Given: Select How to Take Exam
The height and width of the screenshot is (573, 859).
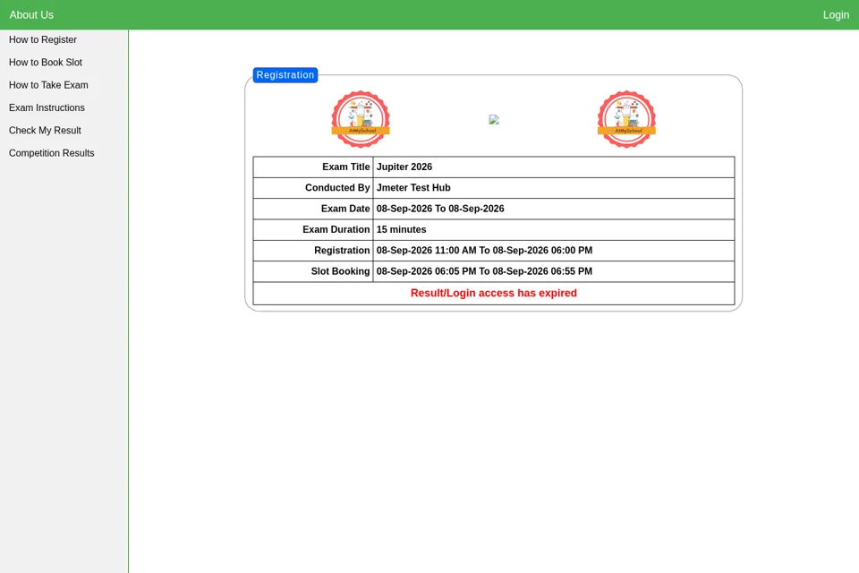Looking at the screenshot, I should coord(48,85).
